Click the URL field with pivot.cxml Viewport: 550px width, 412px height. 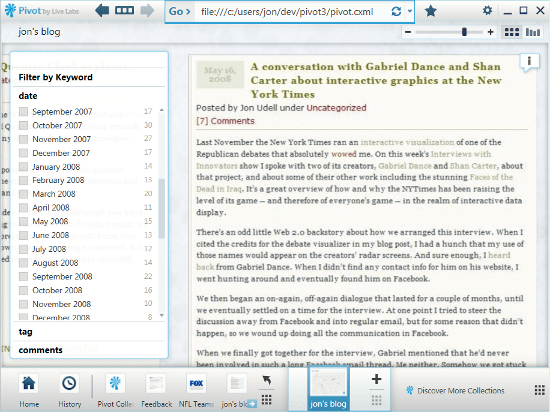click(287, 11)
